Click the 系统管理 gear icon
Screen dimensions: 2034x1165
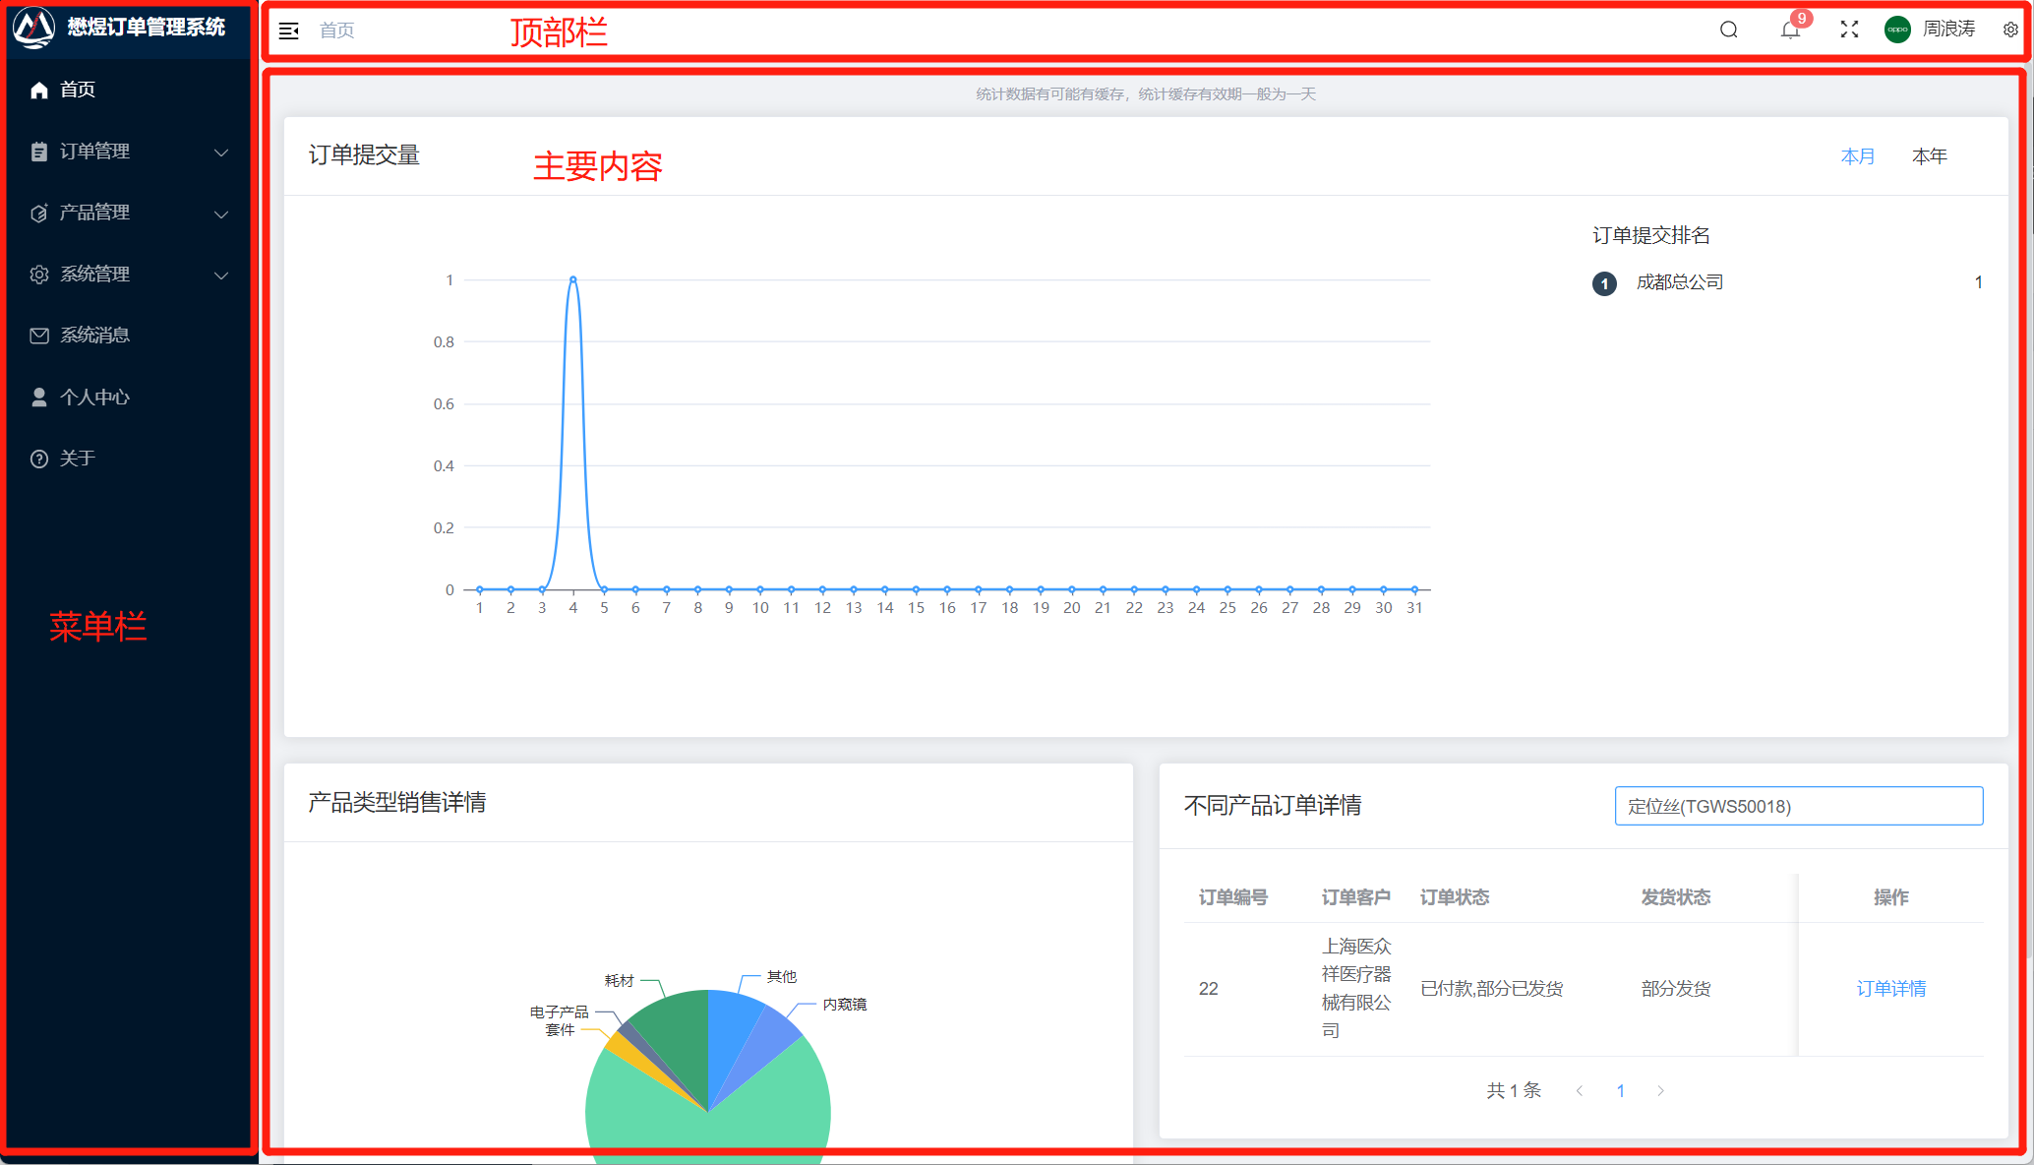(39, 275)
